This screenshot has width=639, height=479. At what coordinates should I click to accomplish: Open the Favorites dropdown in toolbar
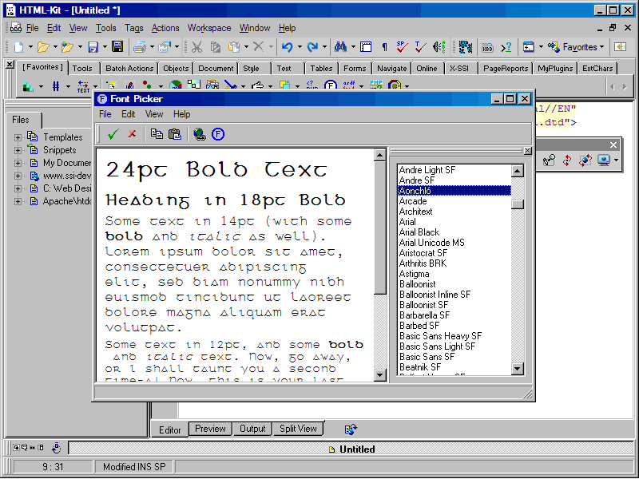(576, 47)
